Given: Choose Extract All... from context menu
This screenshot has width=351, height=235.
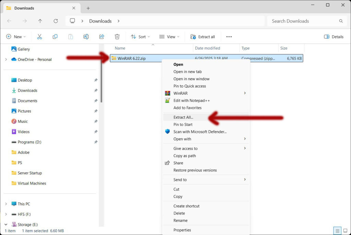Looking at the screenshot, I should [183, 117].
